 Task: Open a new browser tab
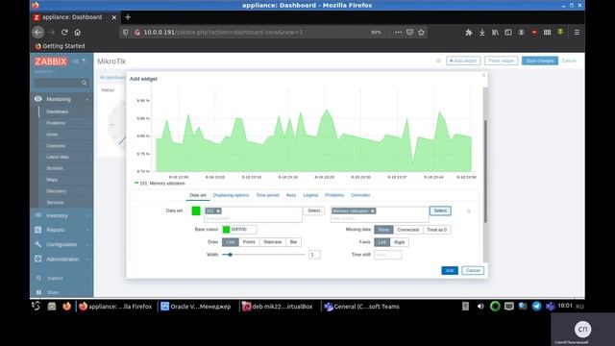pos(128,17)
